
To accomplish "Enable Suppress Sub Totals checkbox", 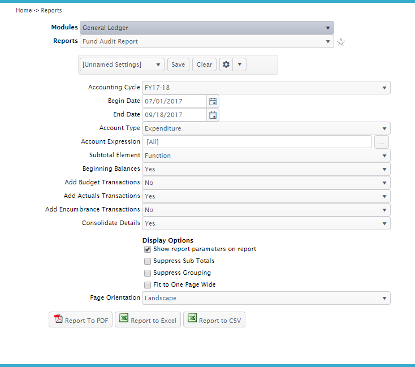I will pos(148,261).
